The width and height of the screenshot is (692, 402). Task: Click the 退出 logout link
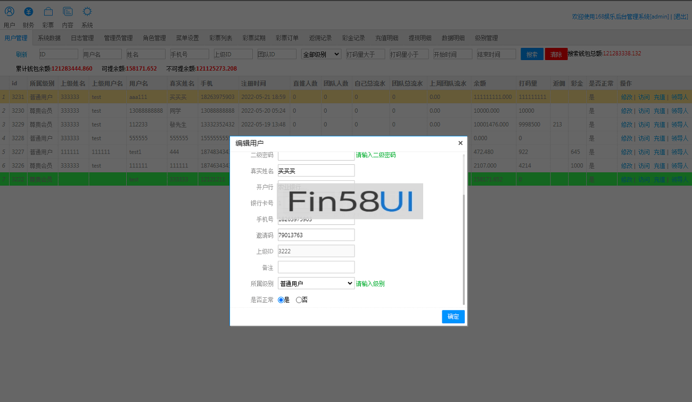pyautogui.click(x=680, y=17)
